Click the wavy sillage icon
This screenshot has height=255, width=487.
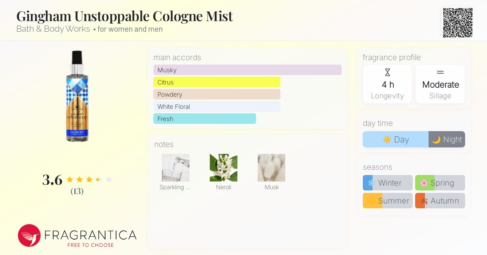tap(440, 73)
